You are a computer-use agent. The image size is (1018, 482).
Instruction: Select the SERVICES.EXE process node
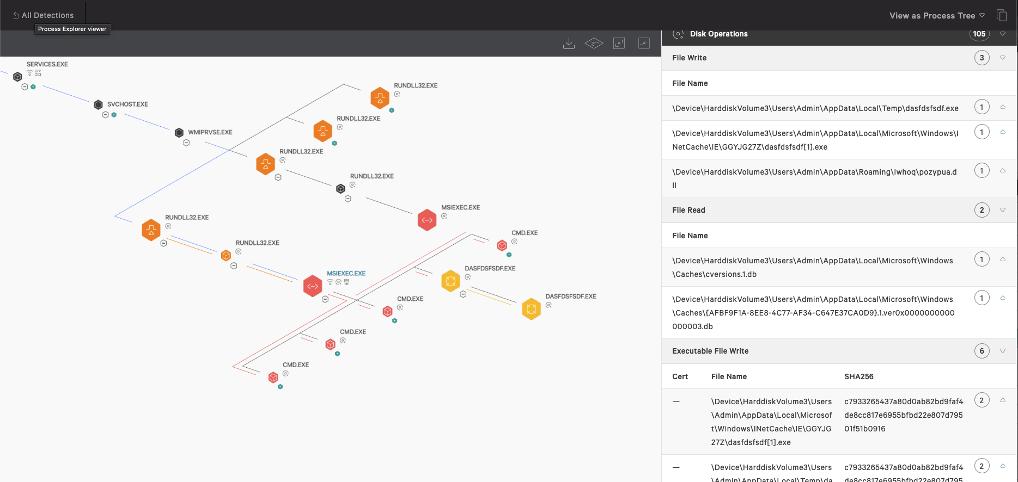17,77
